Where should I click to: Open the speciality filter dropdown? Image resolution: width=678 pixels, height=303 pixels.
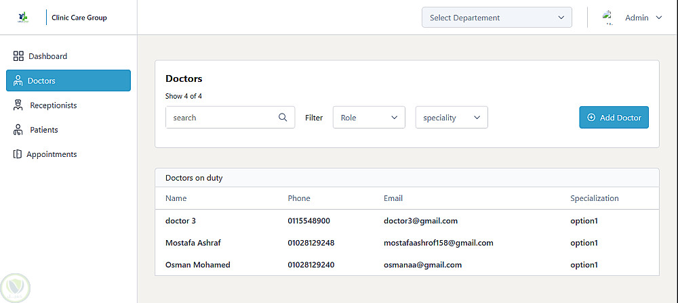pyautogui.click(x=452, y=118)
